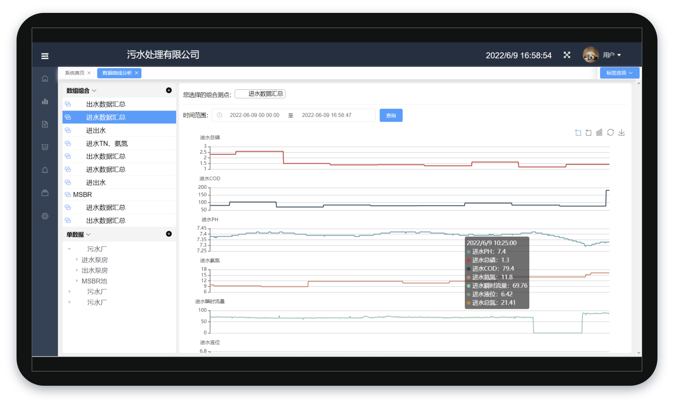Expand the 出水泵房 tree node
Viewport: 674px width, 406px height.
click(77, 270)
